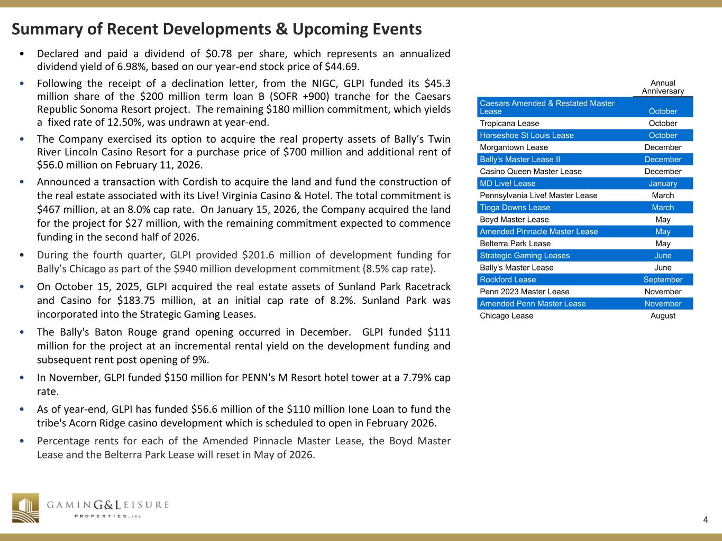Click the slide title about Recent Developments
The image size is (722, 541).
217,29
